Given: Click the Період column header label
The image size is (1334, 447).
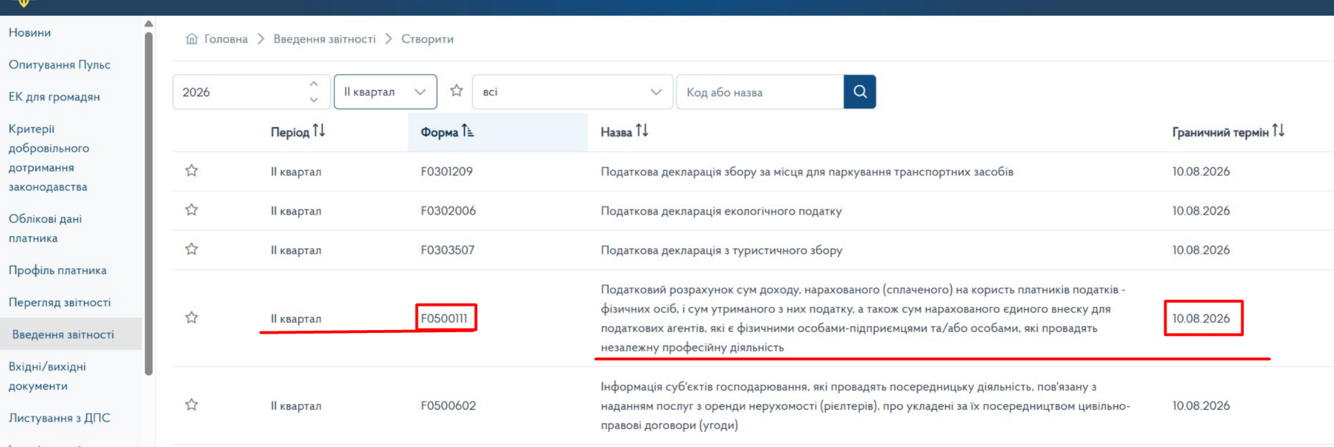Looking at the screenshot, I should click(x=289, y=132).
